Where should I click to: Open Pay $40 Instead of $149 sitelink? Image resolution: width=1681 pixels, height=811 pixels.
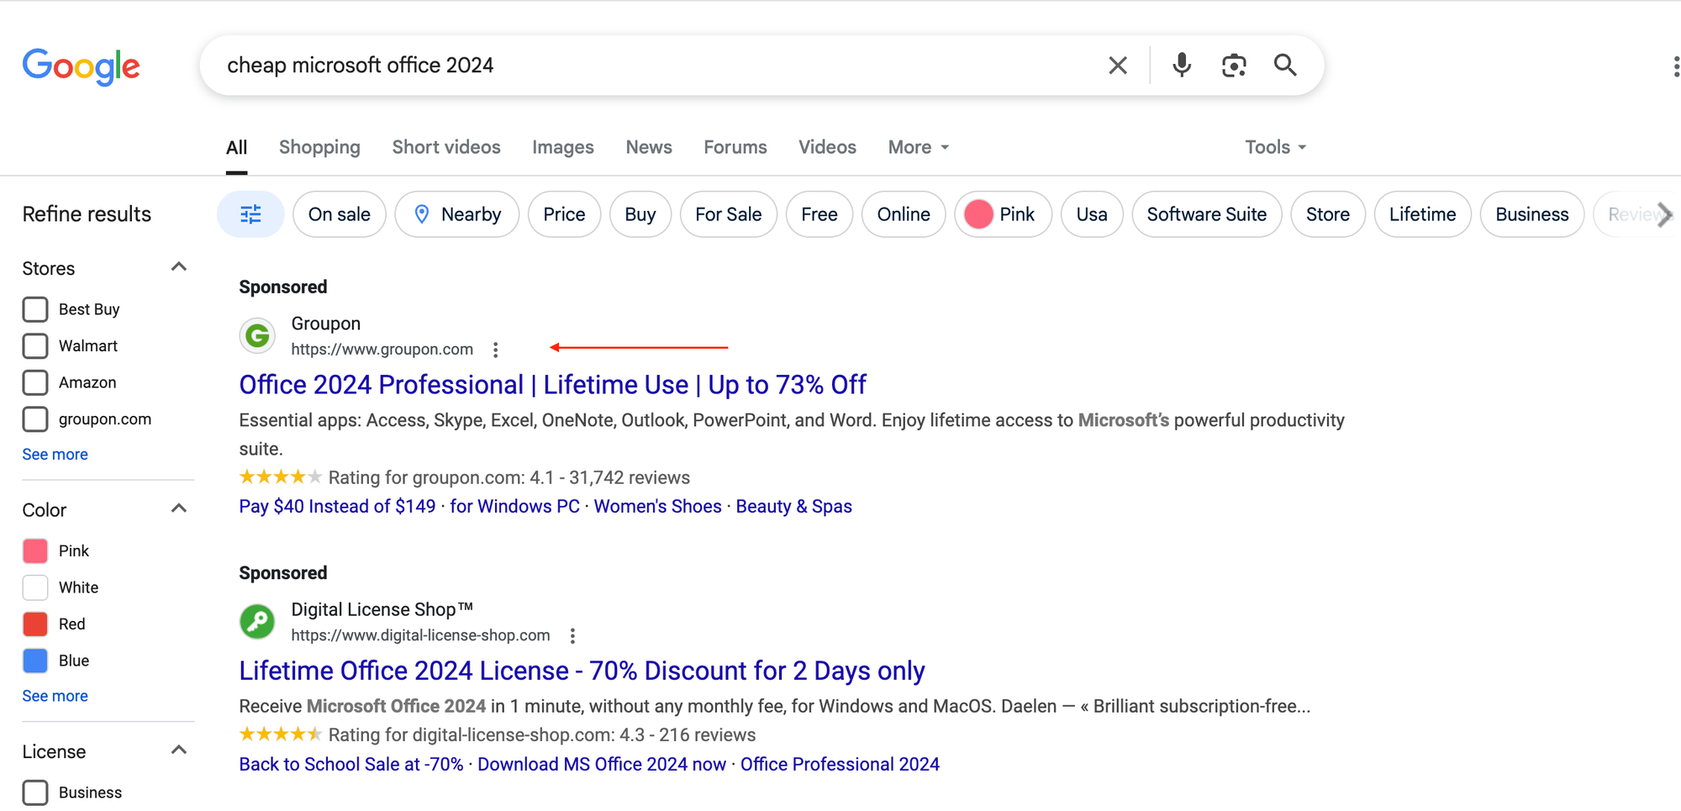pyautogui.click(x=337, y=507)
